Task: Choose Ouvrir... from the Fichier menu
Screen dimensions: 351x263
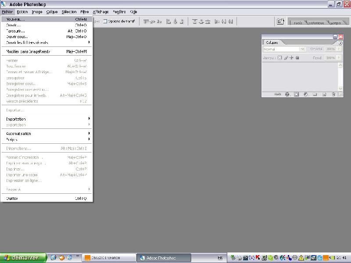Action: point(47,25)
